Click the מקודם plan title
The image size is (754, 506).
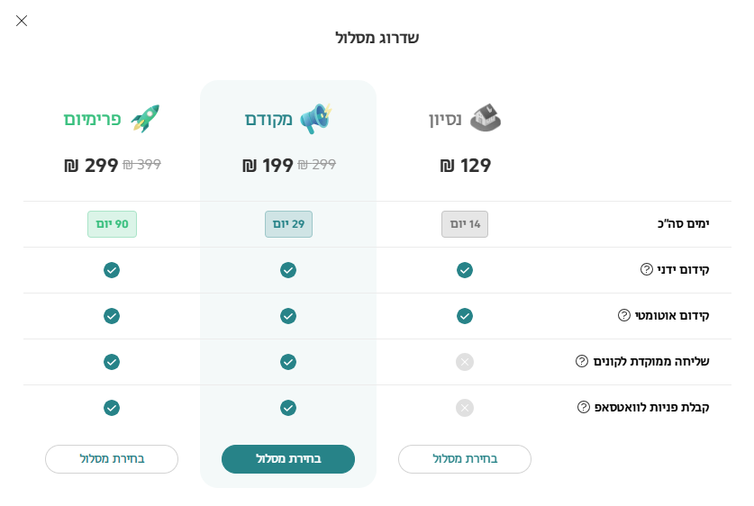pos(268,119)
